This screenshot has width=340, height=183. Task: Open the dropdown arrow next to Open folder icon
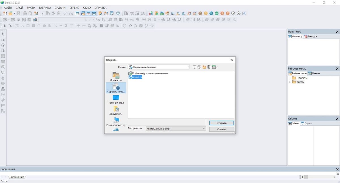coord(14,13)
